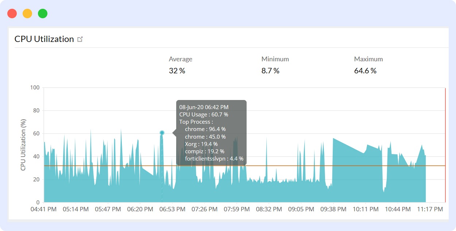The height and width of the screenshot is (231, 456).
Task: Click the Maximum value 64.6 %
Action: [x=365, y=70]
